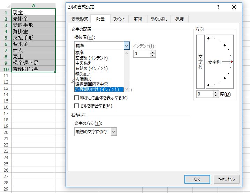
Task: Select the vertical 文字列 orientation box
Action: (x=200, y=62)
